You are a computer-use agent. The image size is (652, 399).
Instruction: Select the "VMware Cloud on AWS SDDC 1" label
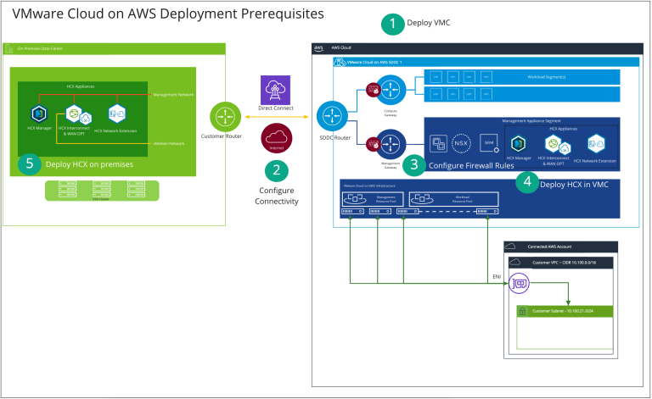374,62
